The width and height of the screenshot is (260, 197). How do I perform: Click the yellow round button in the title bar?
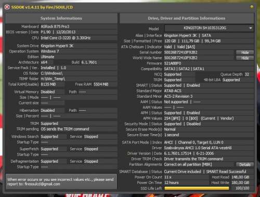pyautogui.click(x=252, y=7)
